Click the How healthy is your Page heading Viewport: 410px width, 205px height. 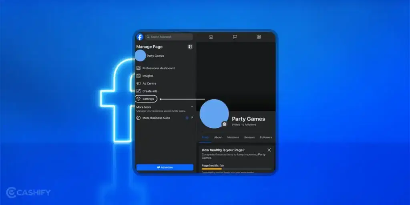pyautogui.click(x=223, y=151)
